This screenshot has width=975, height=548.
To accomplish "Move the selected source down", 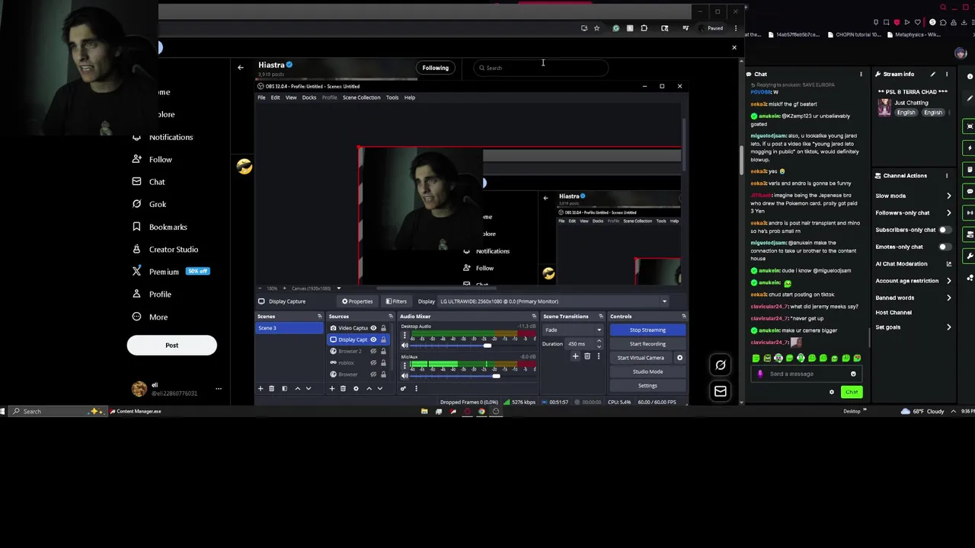I will (380, 389).
